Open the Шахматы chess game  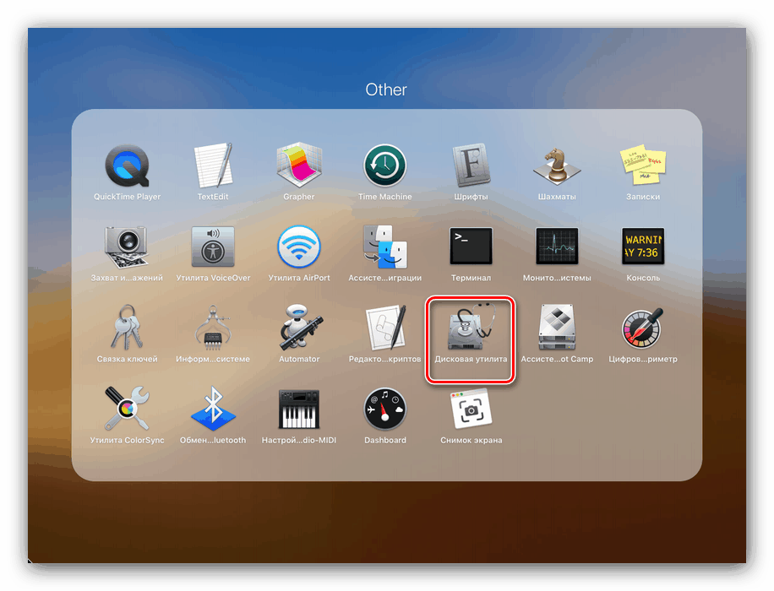[x=557, y=167]
